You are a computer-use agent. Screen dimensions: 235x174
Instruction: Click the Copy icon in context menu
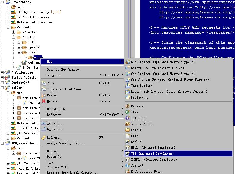(x=44, y=83)
